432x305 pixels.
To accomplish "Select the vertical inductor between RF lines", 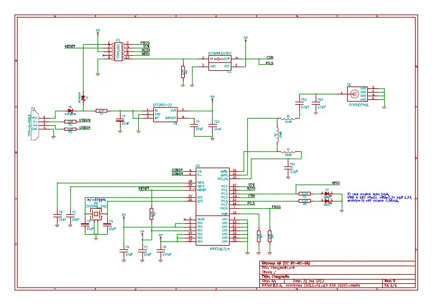I will click(x=278, y=135).
